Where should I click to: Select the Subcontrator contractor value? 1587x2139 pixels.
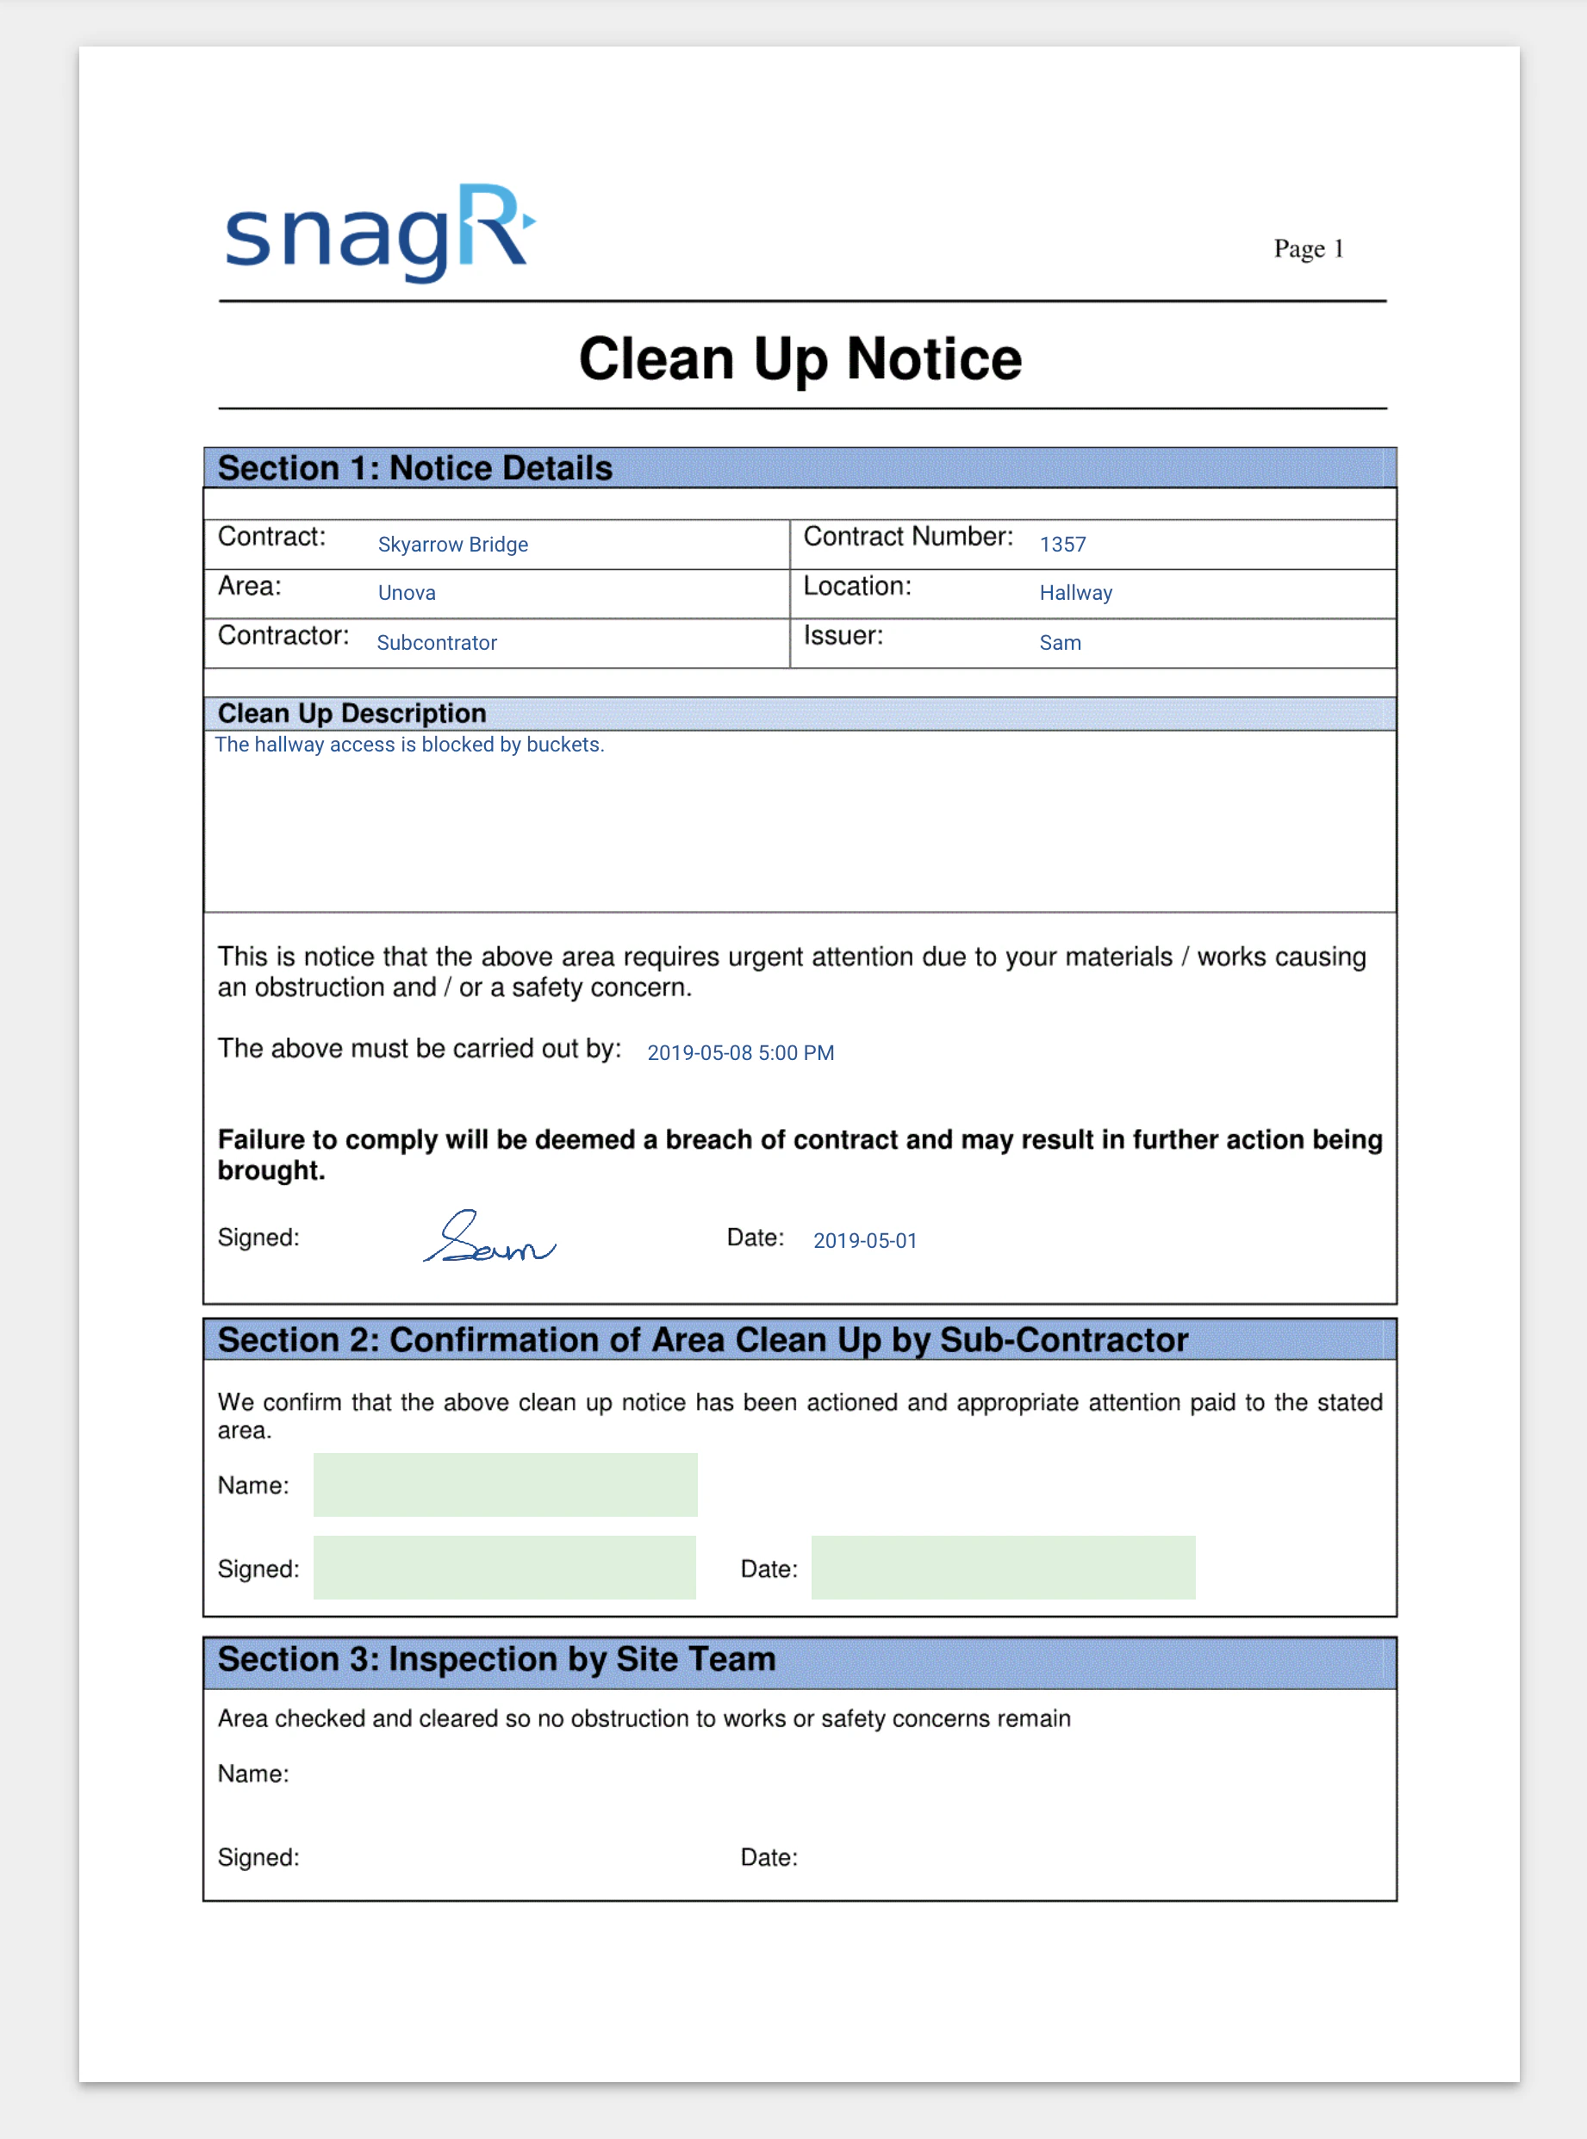[x=437, y=643]
